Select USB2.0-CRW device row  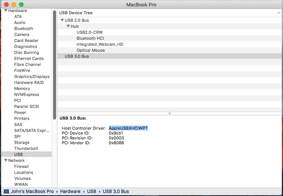click(x=169, y=32)
